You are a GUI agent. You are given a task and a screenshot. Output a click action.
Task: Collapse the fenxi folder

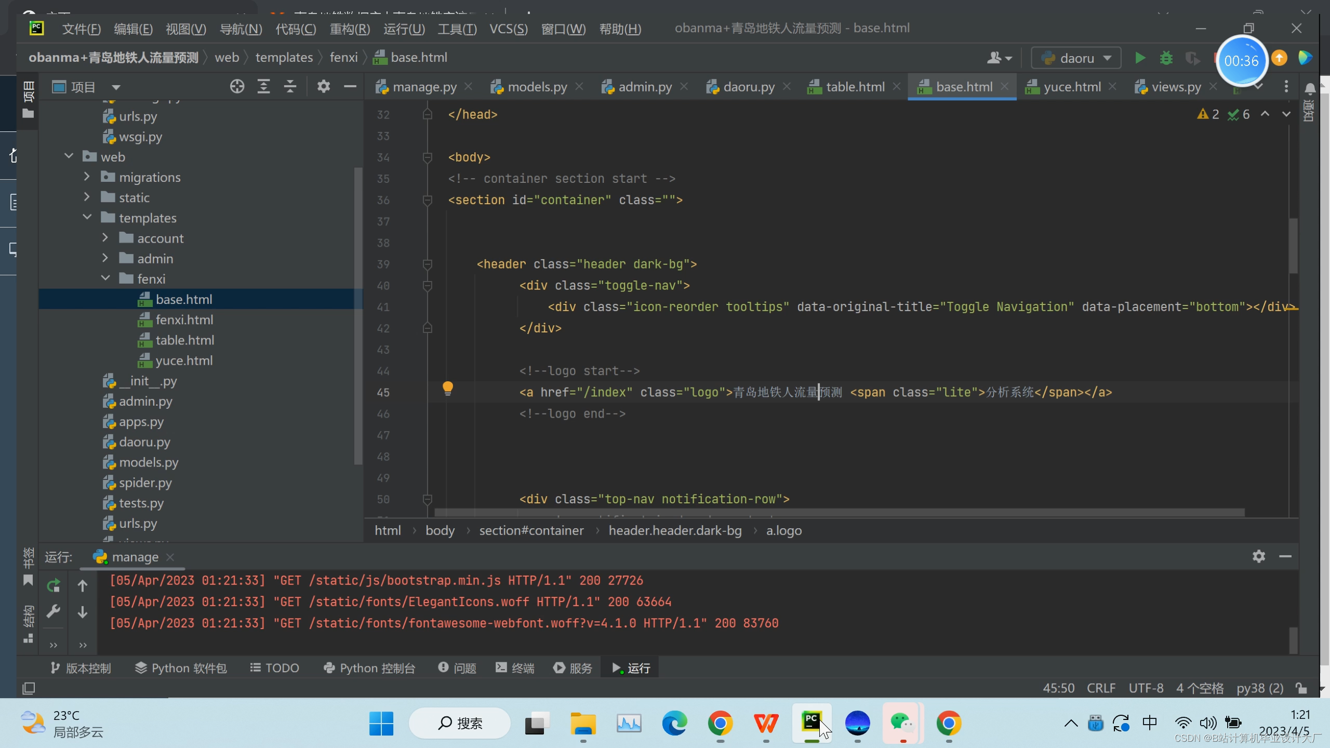[105, 279]
